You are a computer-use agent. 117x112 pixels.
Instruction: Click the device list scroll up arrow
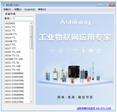click(x=31, y=23)
